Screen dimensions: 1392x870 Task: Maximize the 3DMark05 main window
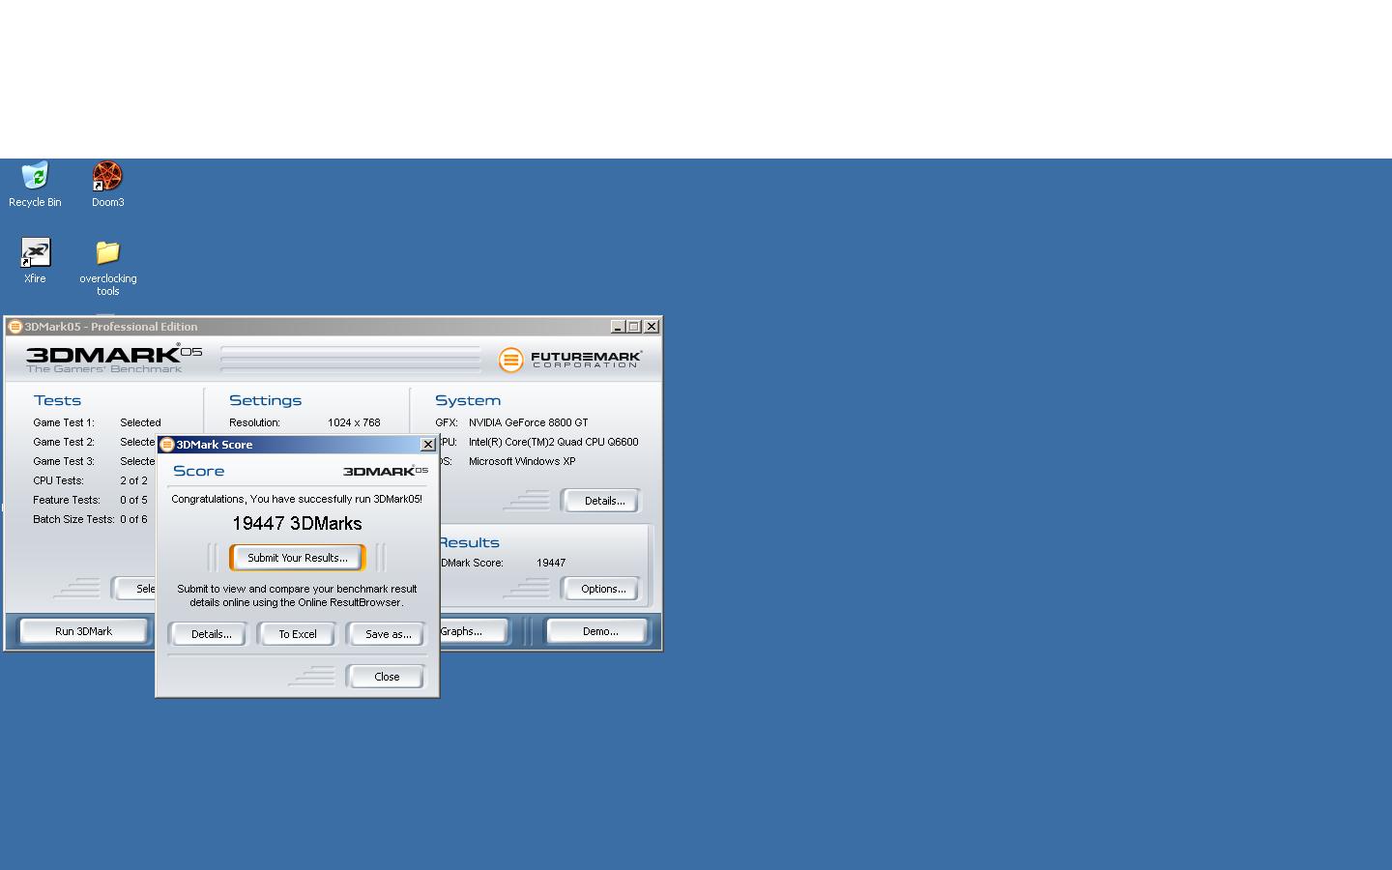(x=634, y=327)
